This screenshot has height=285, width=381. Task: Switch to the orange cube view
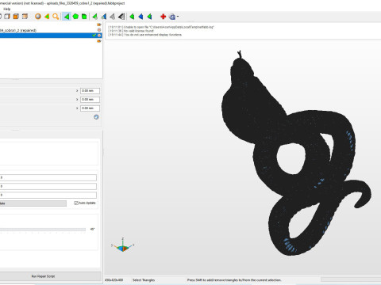tap(16, 17)
